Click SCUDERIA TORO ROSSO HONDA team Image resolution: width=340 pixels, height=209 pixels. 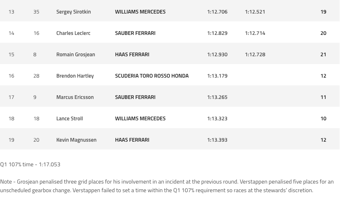[x=152, y=76]
